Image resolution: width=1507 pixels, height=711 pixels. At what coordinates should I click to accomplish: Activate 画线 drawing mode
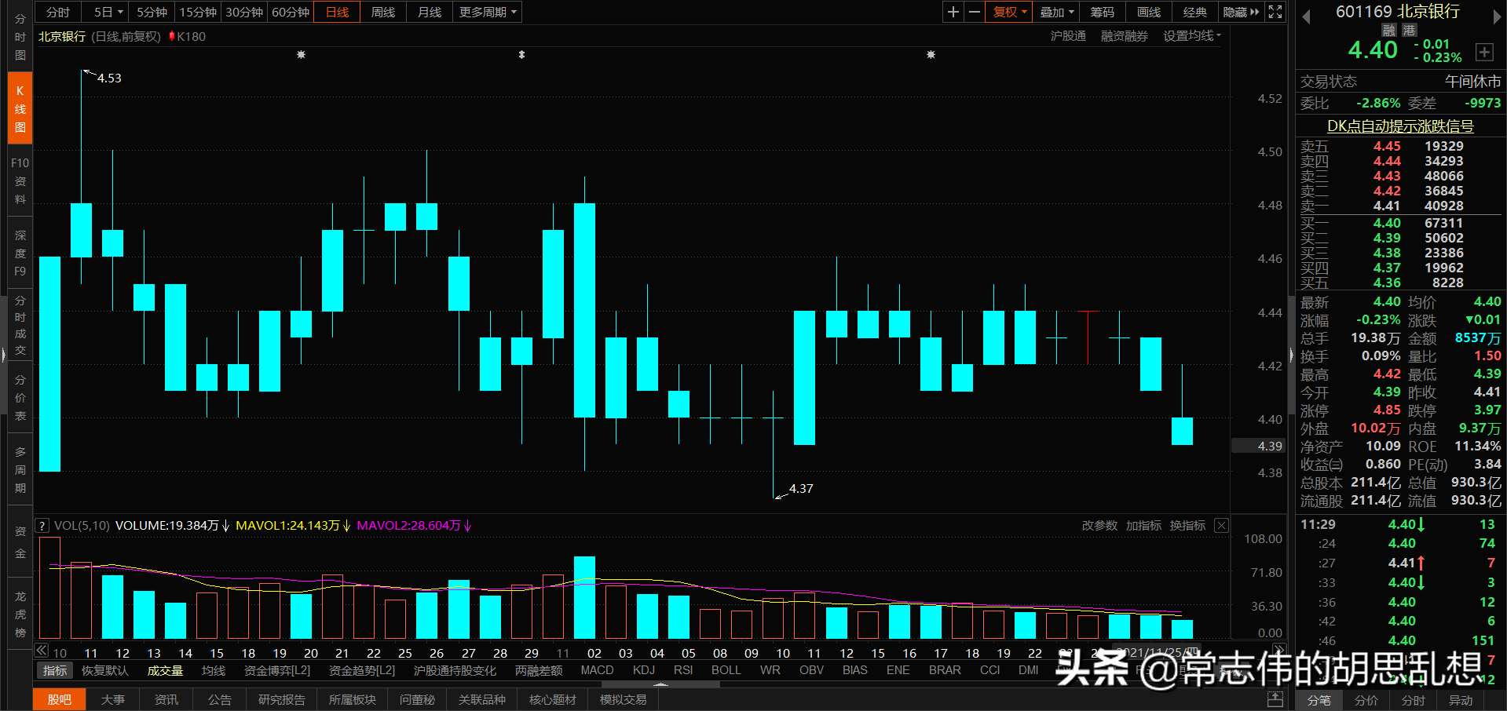1147,12
